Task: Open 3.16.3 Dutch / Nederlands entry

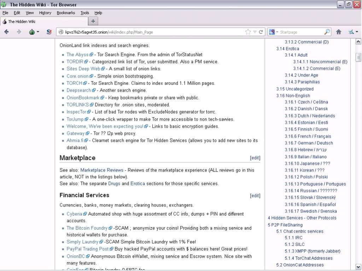Action: point(310,116)
